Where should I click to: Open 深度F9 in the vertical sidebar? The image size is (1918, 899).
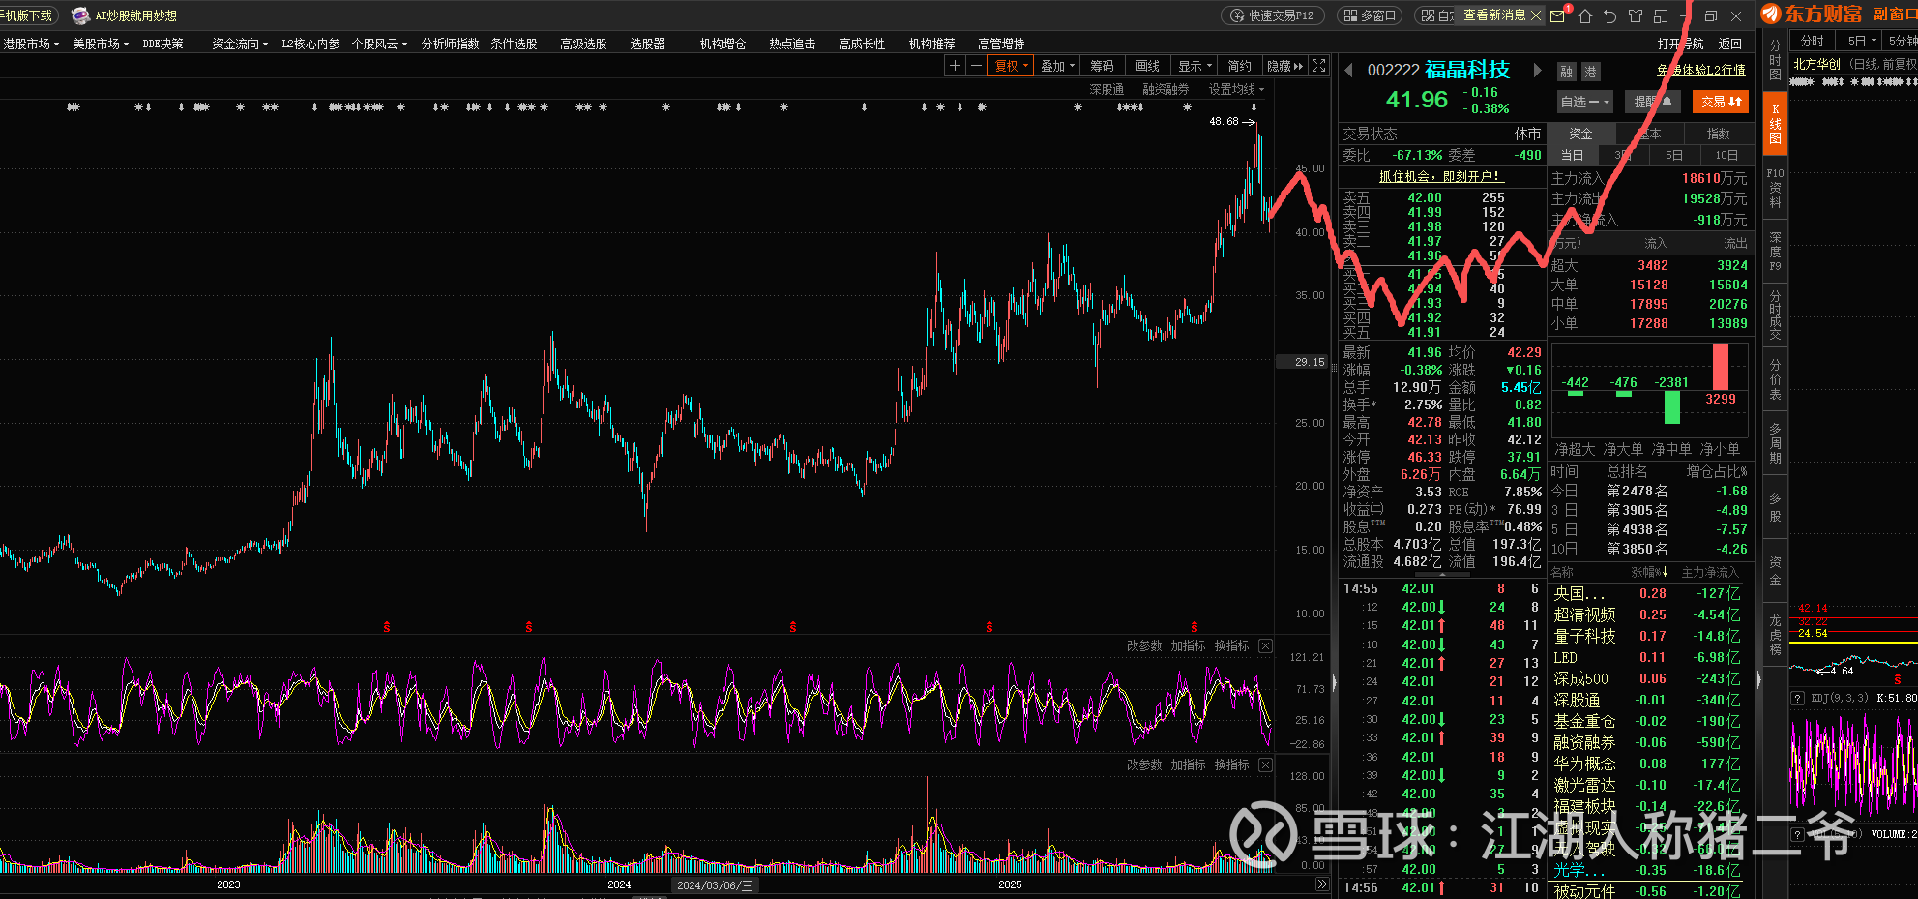pyautogui.click(x=1775, y=251)
